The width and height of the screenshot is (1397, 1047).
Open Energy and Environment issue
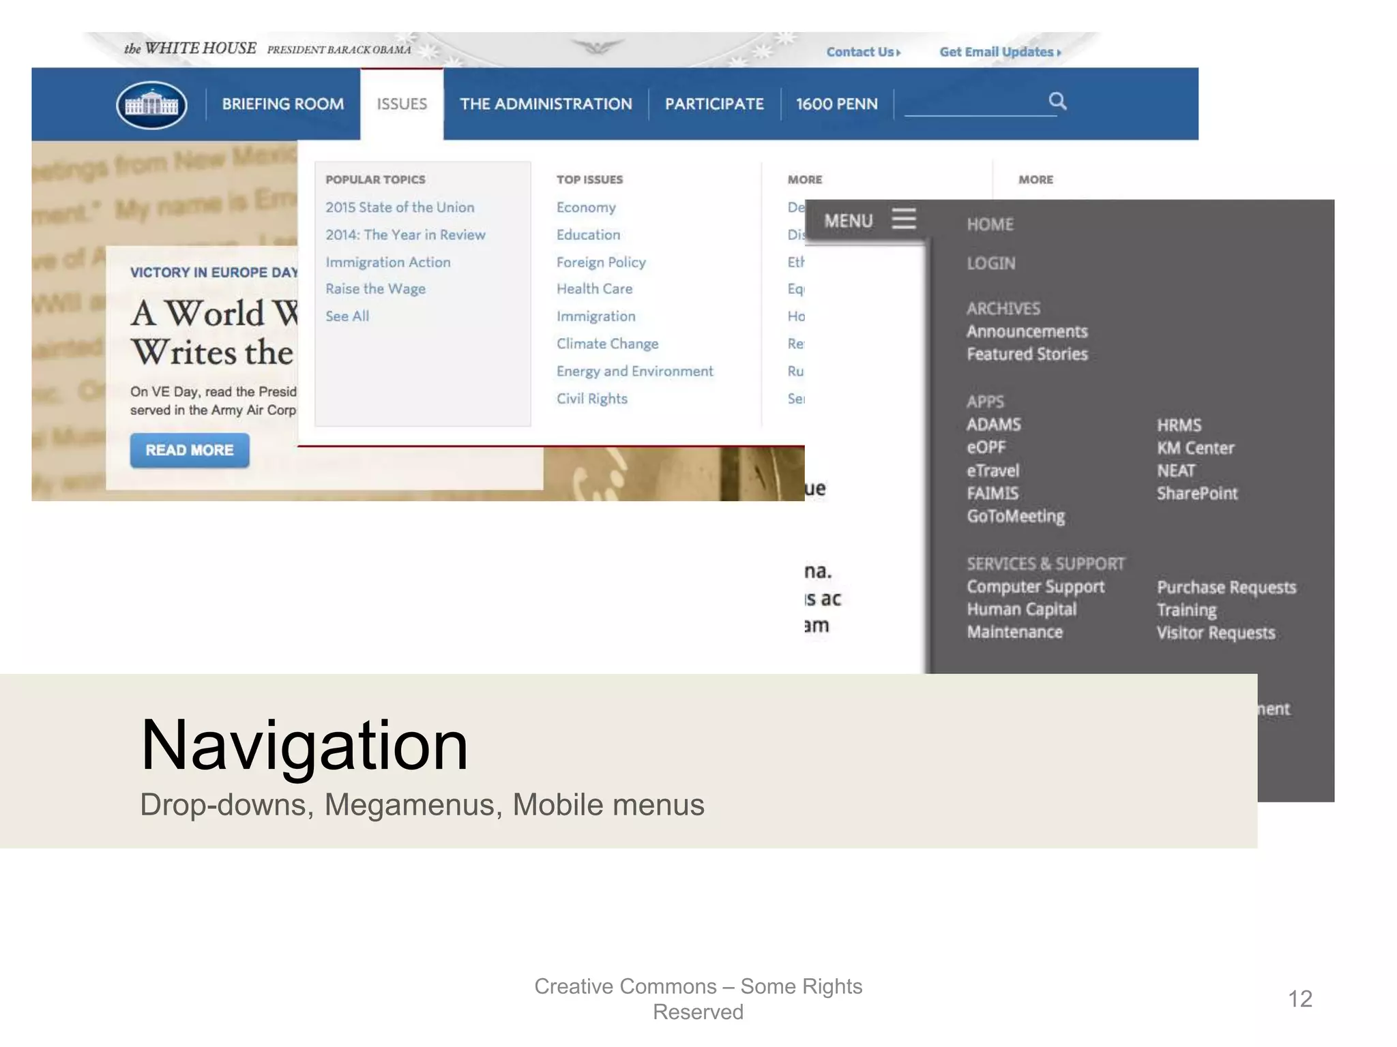634,371
